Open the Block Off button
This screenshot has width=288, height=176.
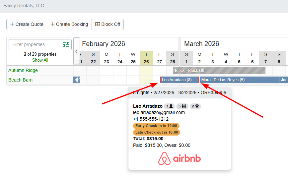(x=108, y=25)
